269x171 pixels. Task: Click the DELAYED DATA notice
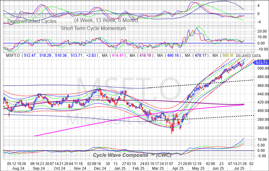point(248,56)
